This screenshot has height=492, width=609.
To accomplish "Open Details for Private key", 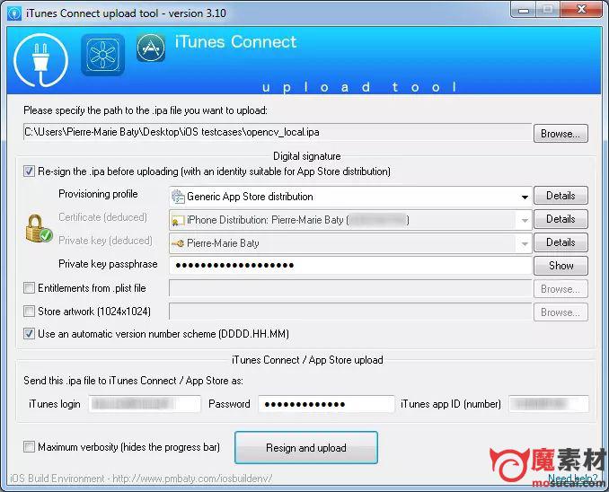I will (x=560, y=242).
